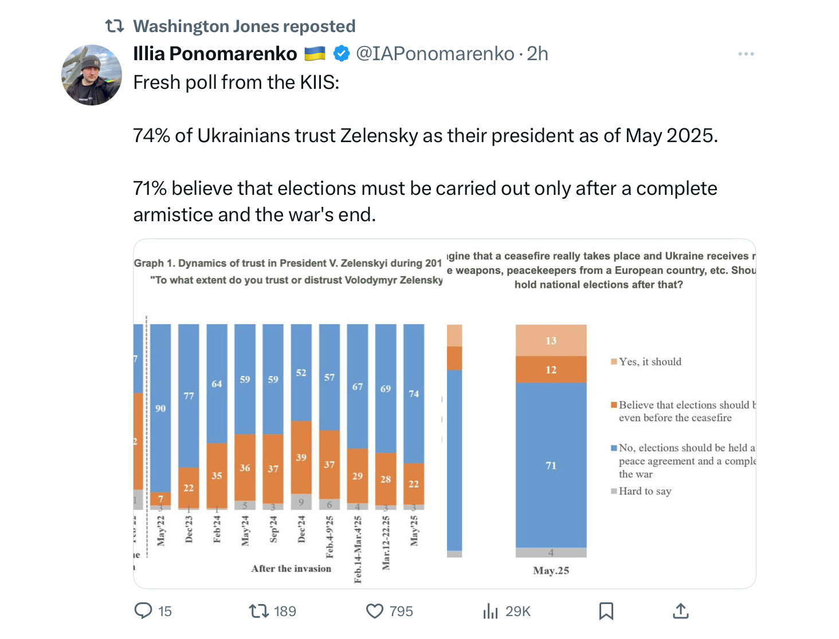Image resolution: width=839 pixels, height=639 pixels.
Task: Open the three-dot more options menu
Action: coord(746,54)
